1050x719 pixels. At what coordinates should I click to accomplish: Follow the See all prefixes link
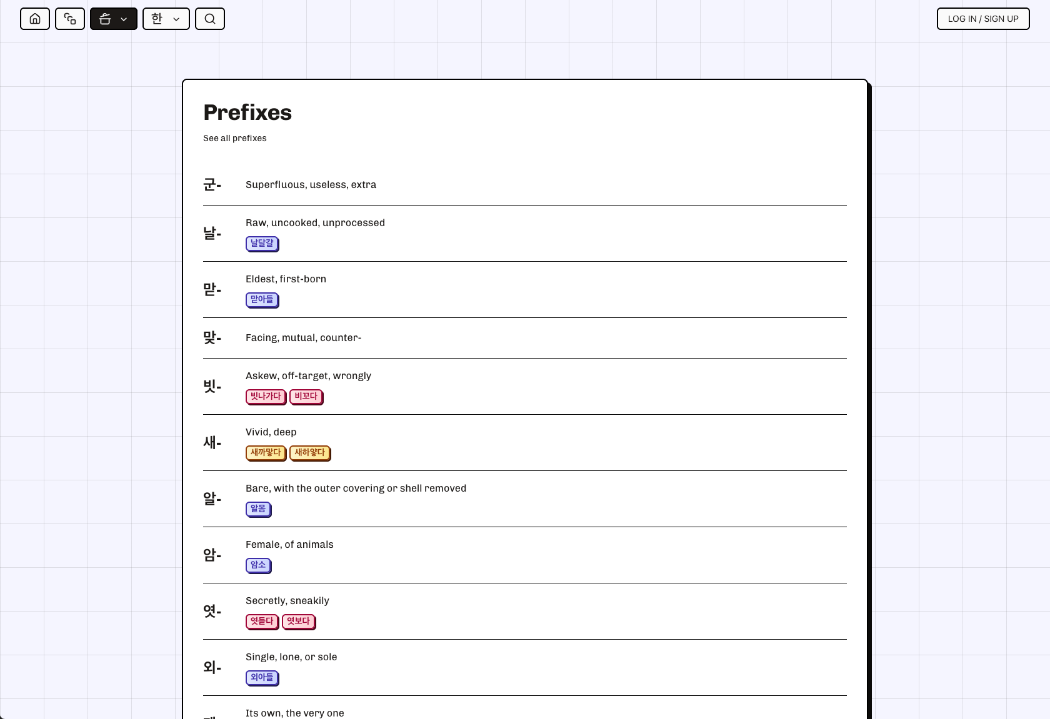pos(235,138)
